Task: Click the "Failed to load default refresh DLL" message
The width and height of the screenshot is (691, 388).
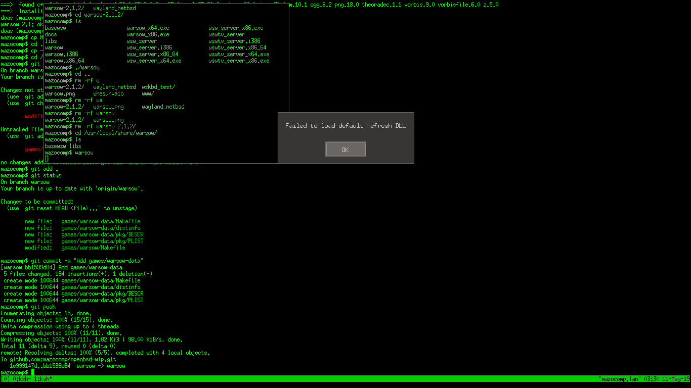Action: click(x=345, y=126)
